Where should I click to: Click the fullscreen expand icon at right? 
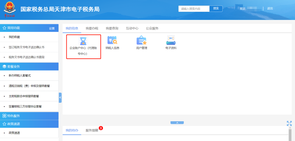(x=289, y=123)
